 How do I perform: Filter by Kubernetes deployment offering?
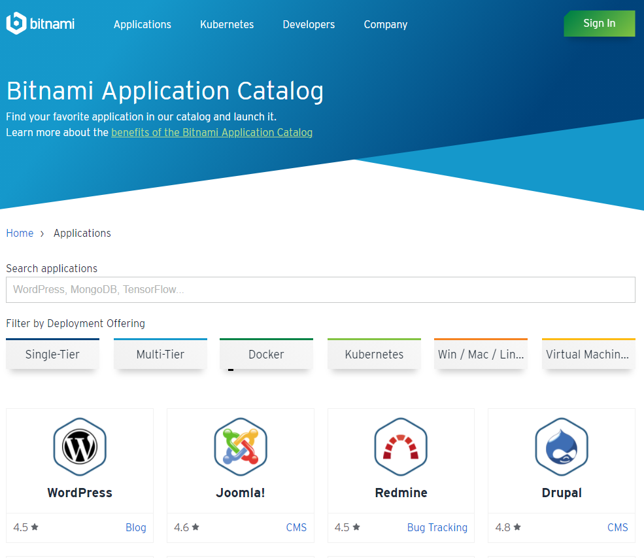pyautogui.click(x=374, y=354)
